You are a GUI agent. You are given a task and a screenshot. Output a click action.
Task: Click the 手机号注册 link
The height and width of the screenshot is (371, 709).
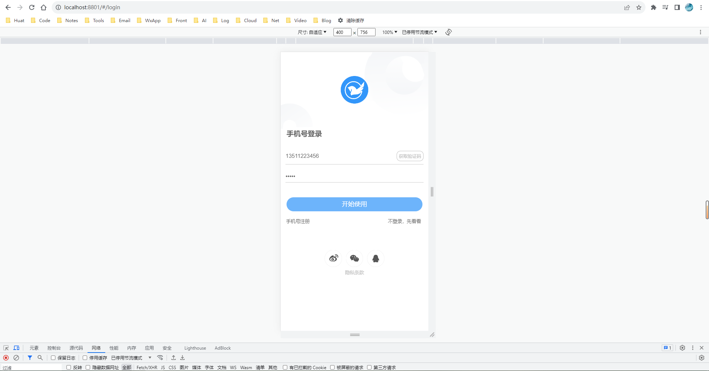tap(298, 221)
